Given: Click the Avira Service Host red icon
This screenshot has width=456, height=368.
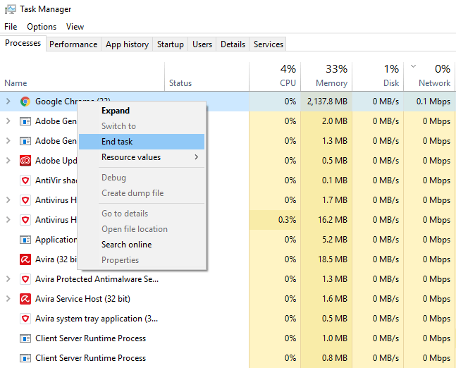Looking at the screenshot, I should tap(25, 299).
